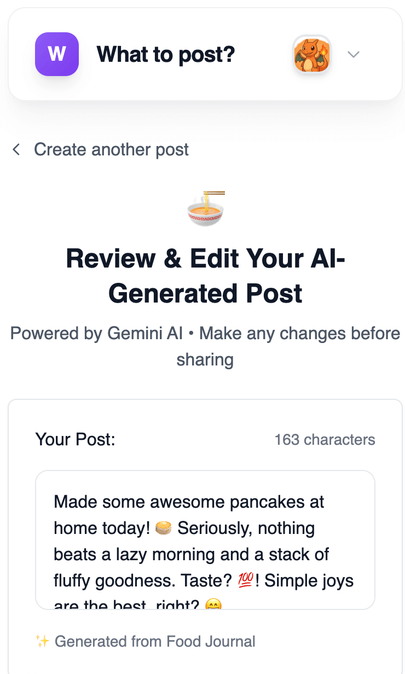The image size is (405, 674).
Task: Click the back chevron arrow icon
Action: pos(16,149)
